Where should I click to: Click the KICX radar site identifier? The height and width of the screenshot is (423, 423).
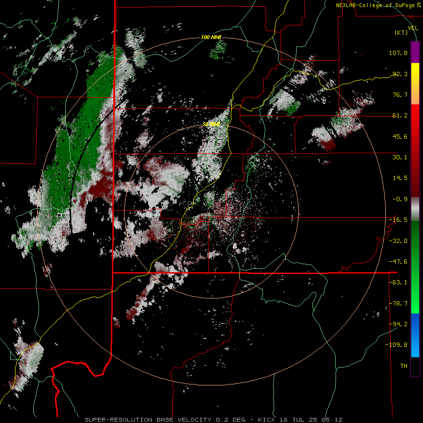(266, 420)
